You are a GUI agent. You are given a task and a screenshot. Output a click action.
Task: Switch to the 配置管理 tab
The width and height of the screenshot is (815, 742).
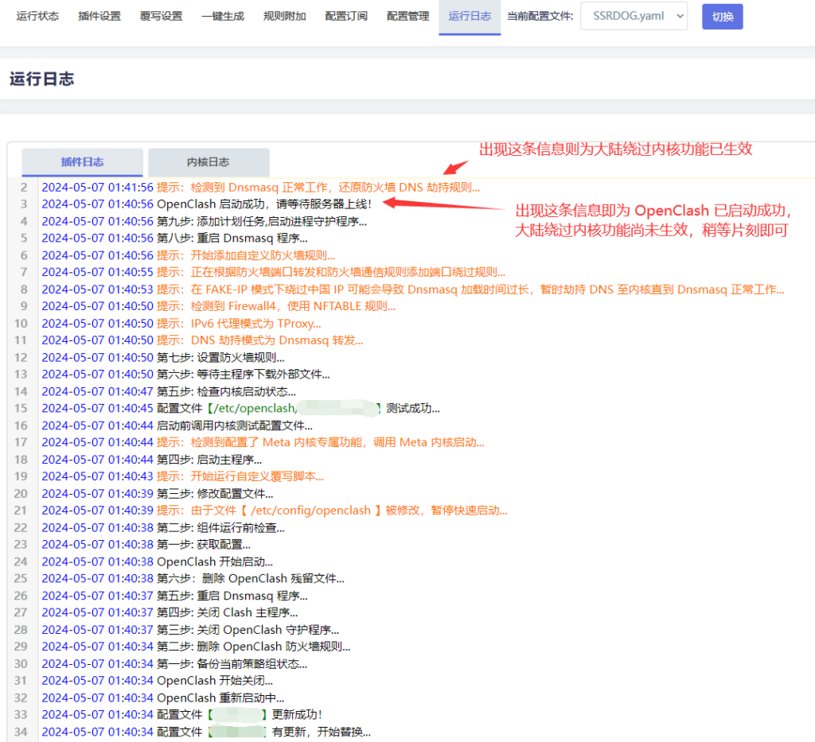pyautogui.click(x=407, y=17)
